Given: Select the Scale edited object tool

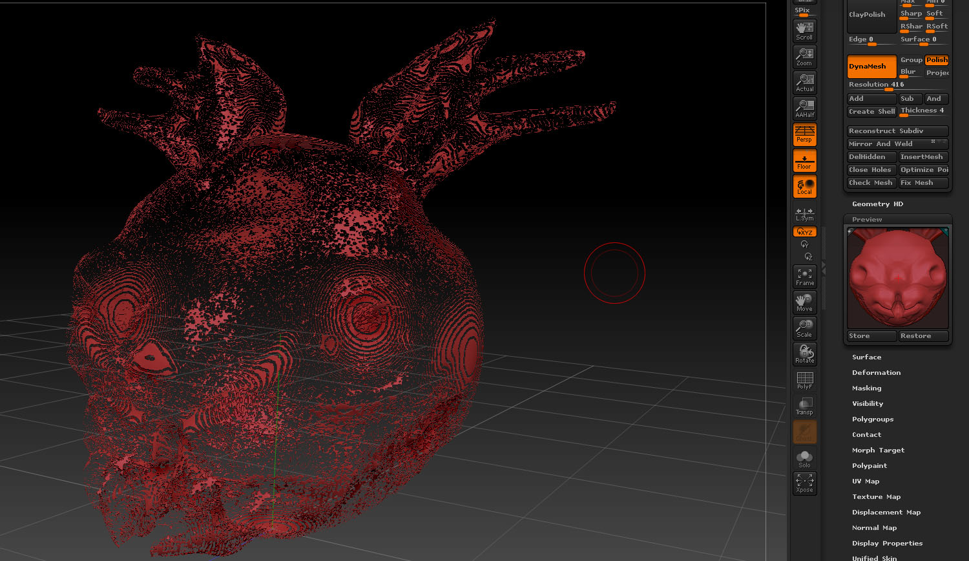Looking at the screenshot, I should click(x=805, y=328).
